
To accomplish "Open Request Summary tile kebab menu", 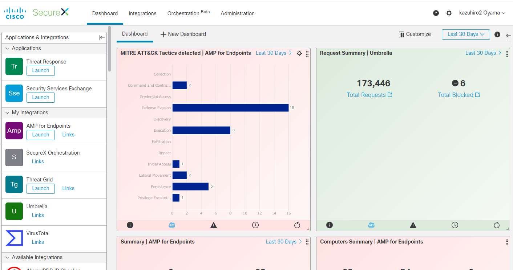I will click(x=507, y=53).
